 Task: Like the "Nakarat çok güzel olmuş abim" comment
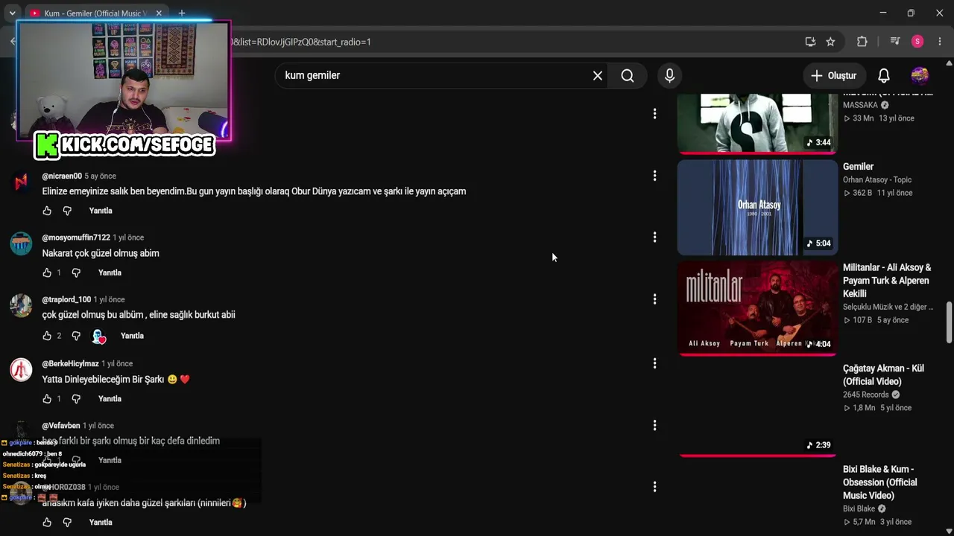coord(47,272)
